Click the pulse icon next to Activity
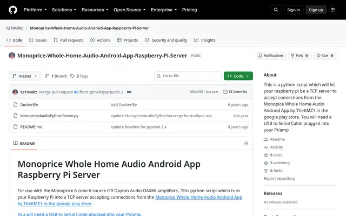Viewport: 346px width, 216px height. [266, 147]
